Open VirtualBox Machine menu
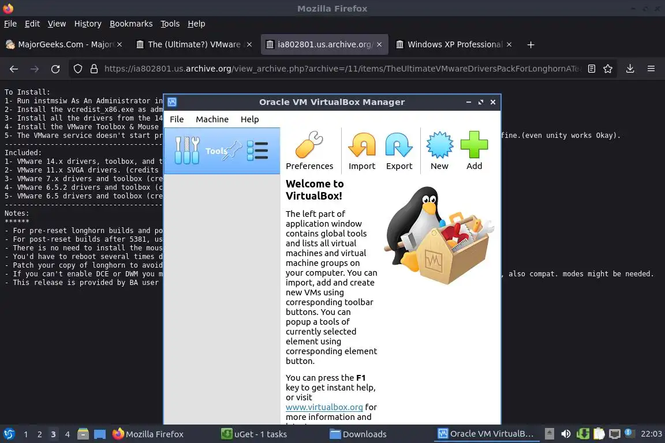665x443 pixels. (x=212, y=119)
